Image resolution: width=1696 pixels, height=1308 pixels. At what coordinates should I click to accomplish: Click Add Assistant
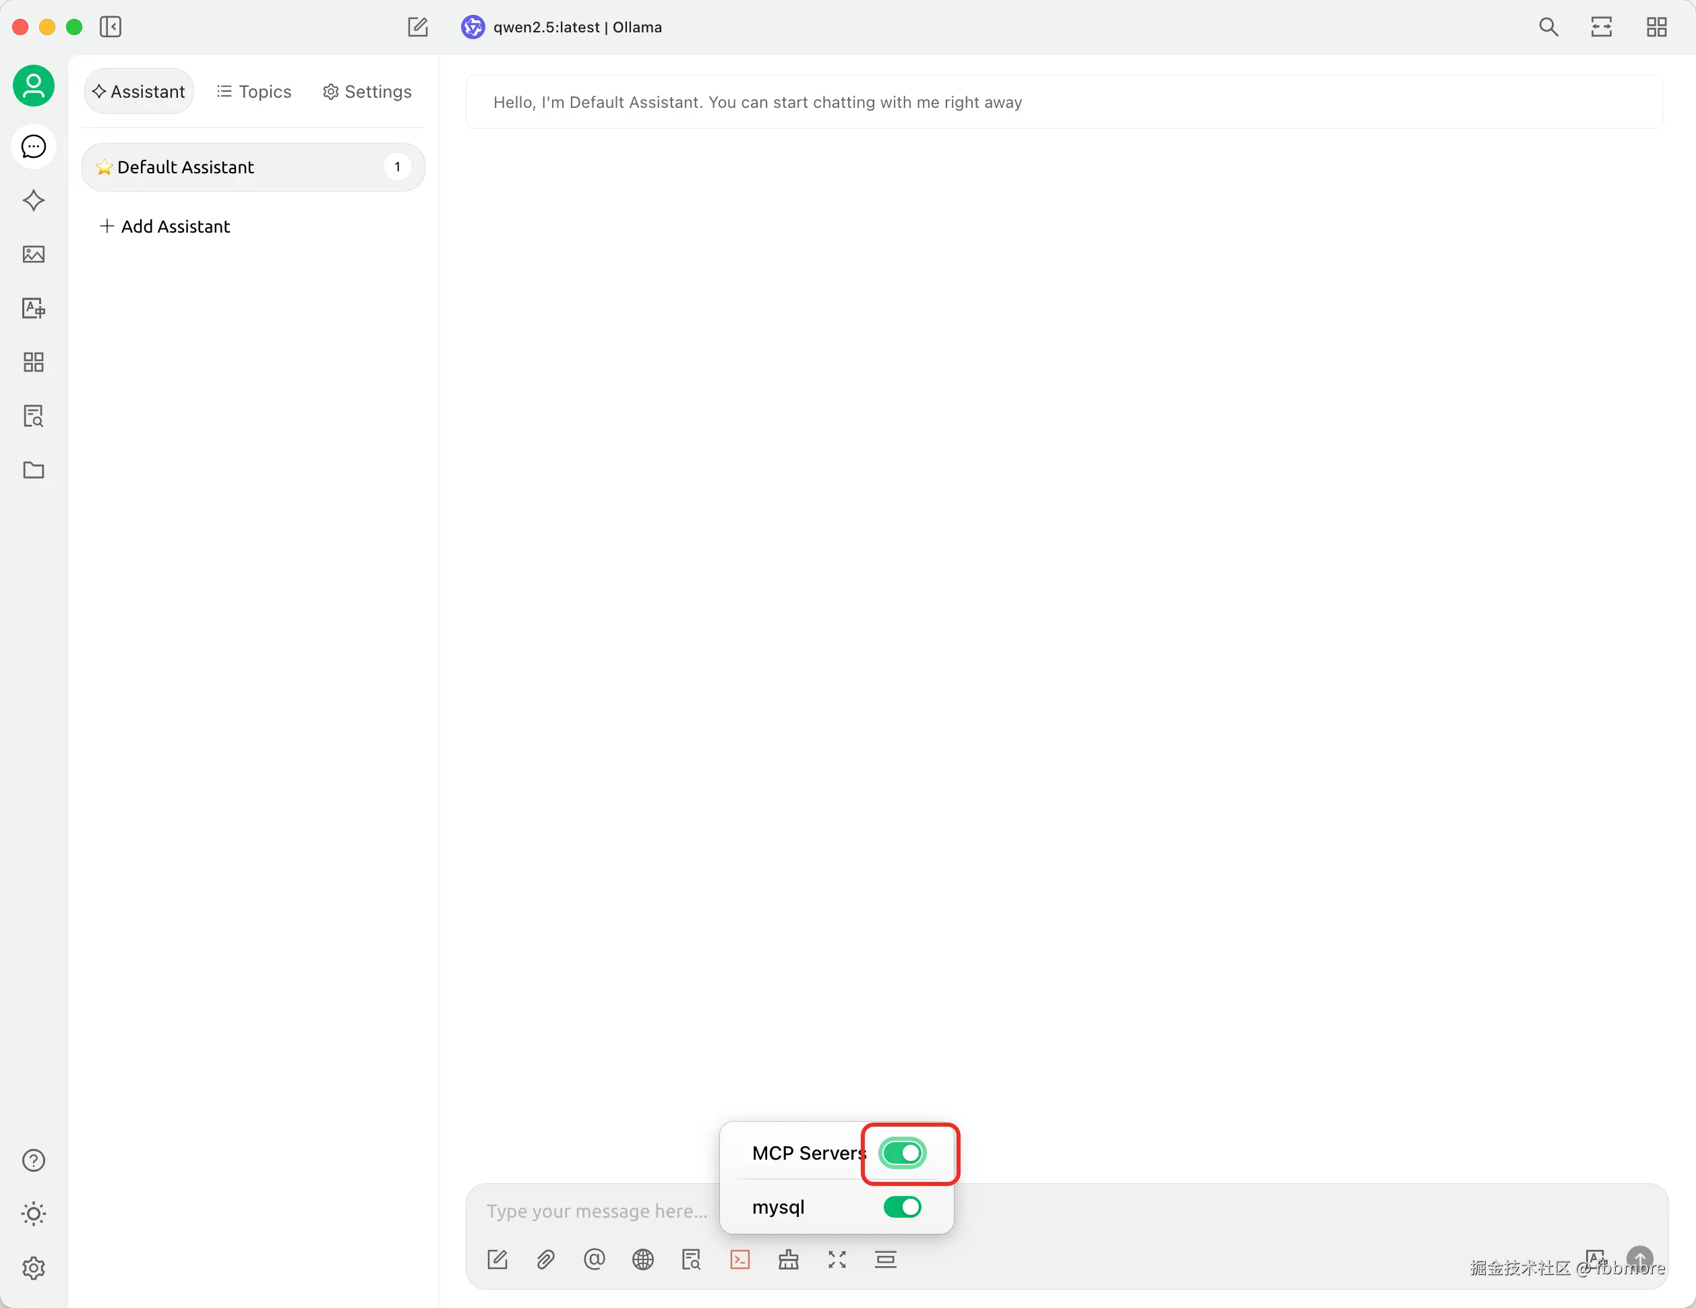[x=165, y=226]
